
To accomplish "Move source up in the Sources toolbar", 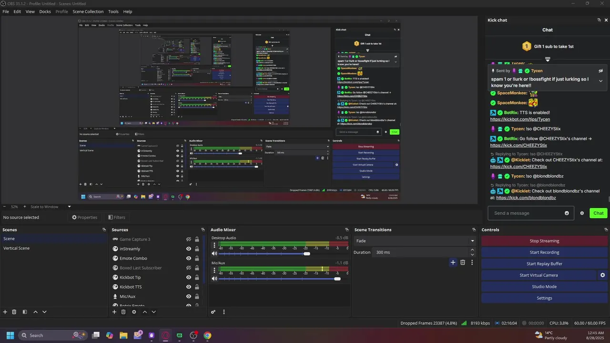I will click(144, 312).
